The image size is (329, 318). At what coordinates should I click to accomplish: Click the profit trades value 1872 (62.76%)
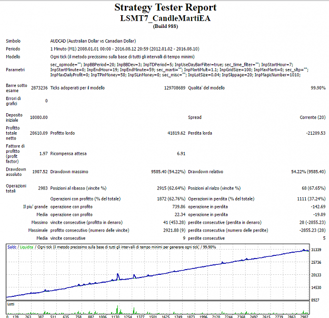(171, 199)
